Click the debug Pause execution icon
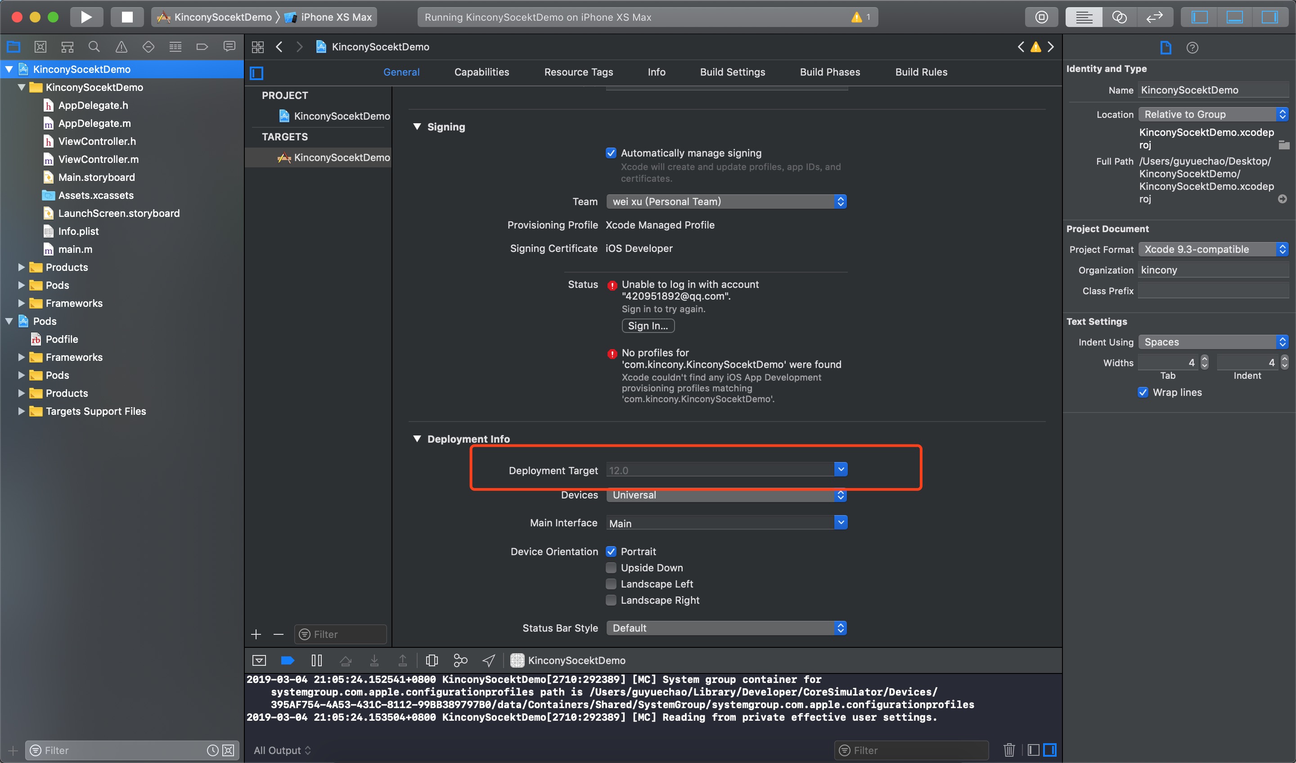The image size is (1296, 763). [317, 660]
